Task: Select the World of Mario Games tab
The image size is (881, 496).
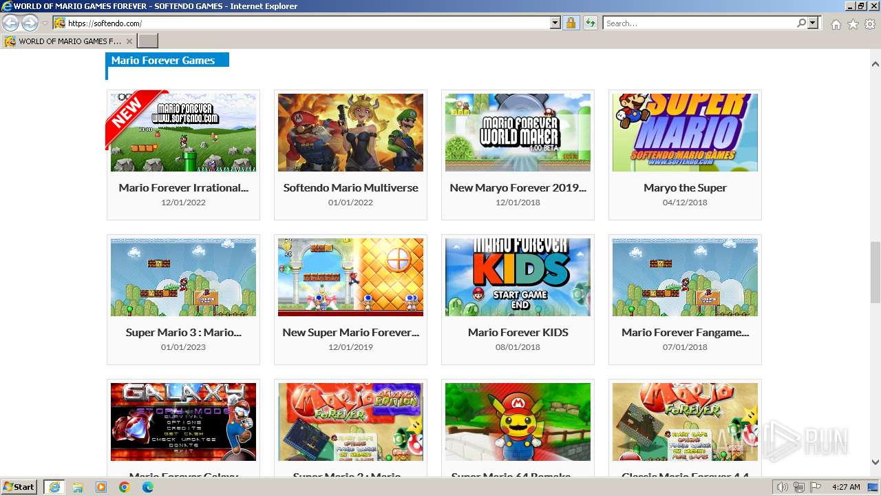Action: tap(68, 41)
